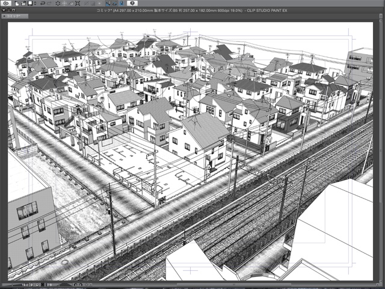Toggle Snap to Grid

click(x=122, y=4)
